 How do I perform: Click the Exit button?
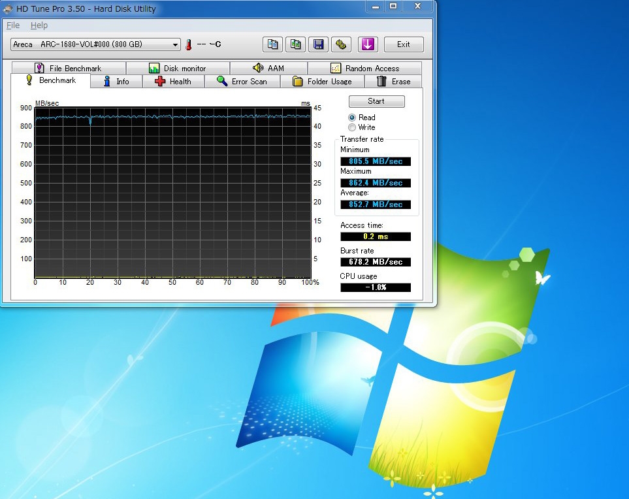(x=404, y=44)
